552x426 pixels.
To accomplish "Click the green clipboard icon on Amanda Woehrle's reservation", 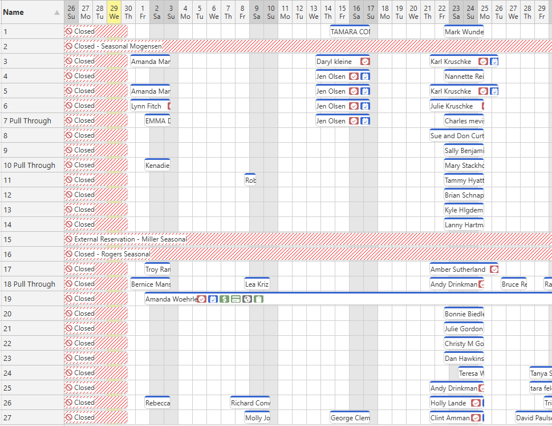I will pos(258,299).
